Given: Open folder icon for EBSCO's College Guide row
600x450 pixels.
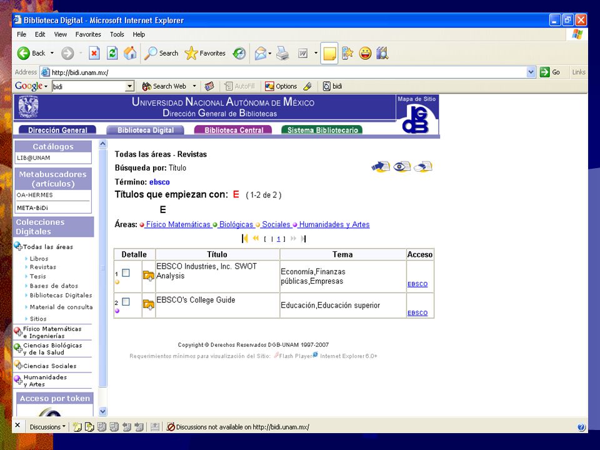Looking at the screenshot, I should [149, 304].
